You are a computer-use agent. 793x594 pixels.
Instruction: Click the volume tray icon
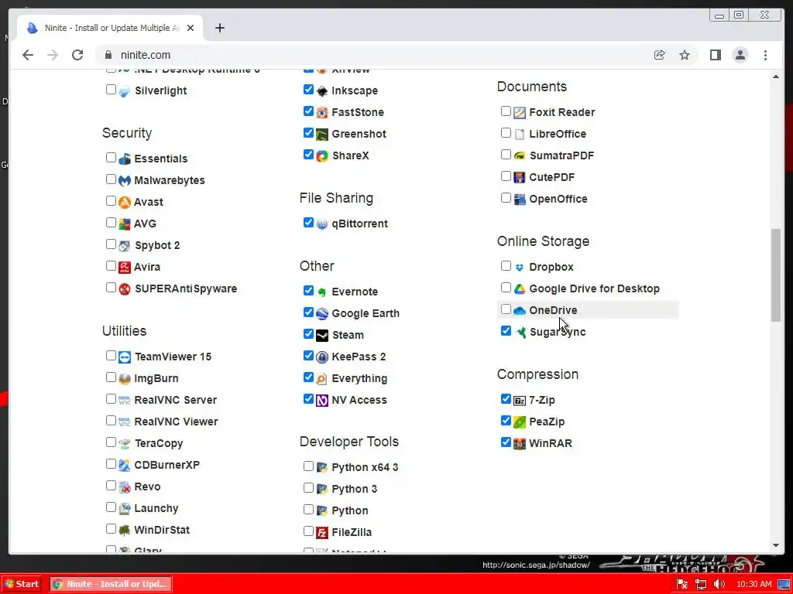pos(719,585)
